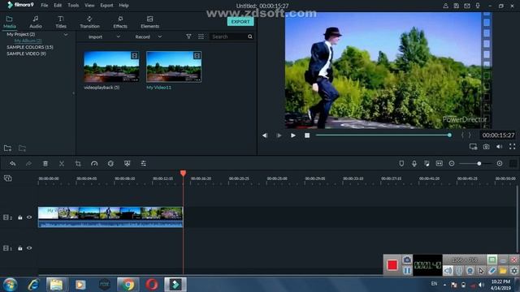Viewport: 520px width, 292px height.
Task: Switch to the Audio tab
Action: click(36, 22)
